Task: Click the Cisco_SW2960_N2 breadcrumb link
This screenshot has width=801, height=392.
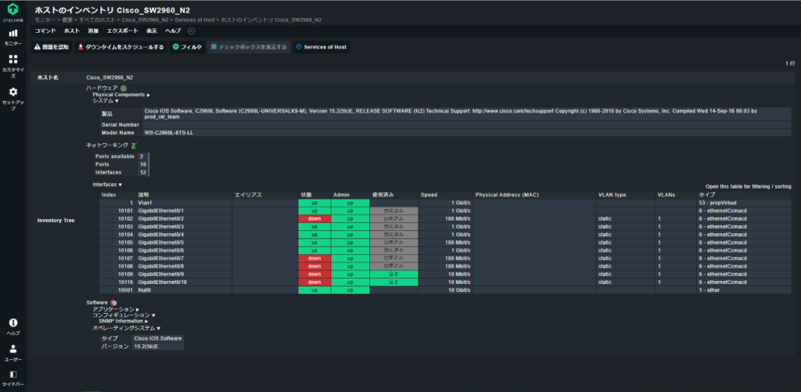Action: tap(145, 20)
